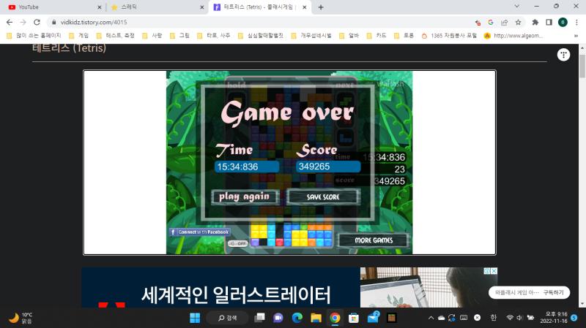Open the 1365 자원봉사 포털 bookmark

click(x=449, y=36)
